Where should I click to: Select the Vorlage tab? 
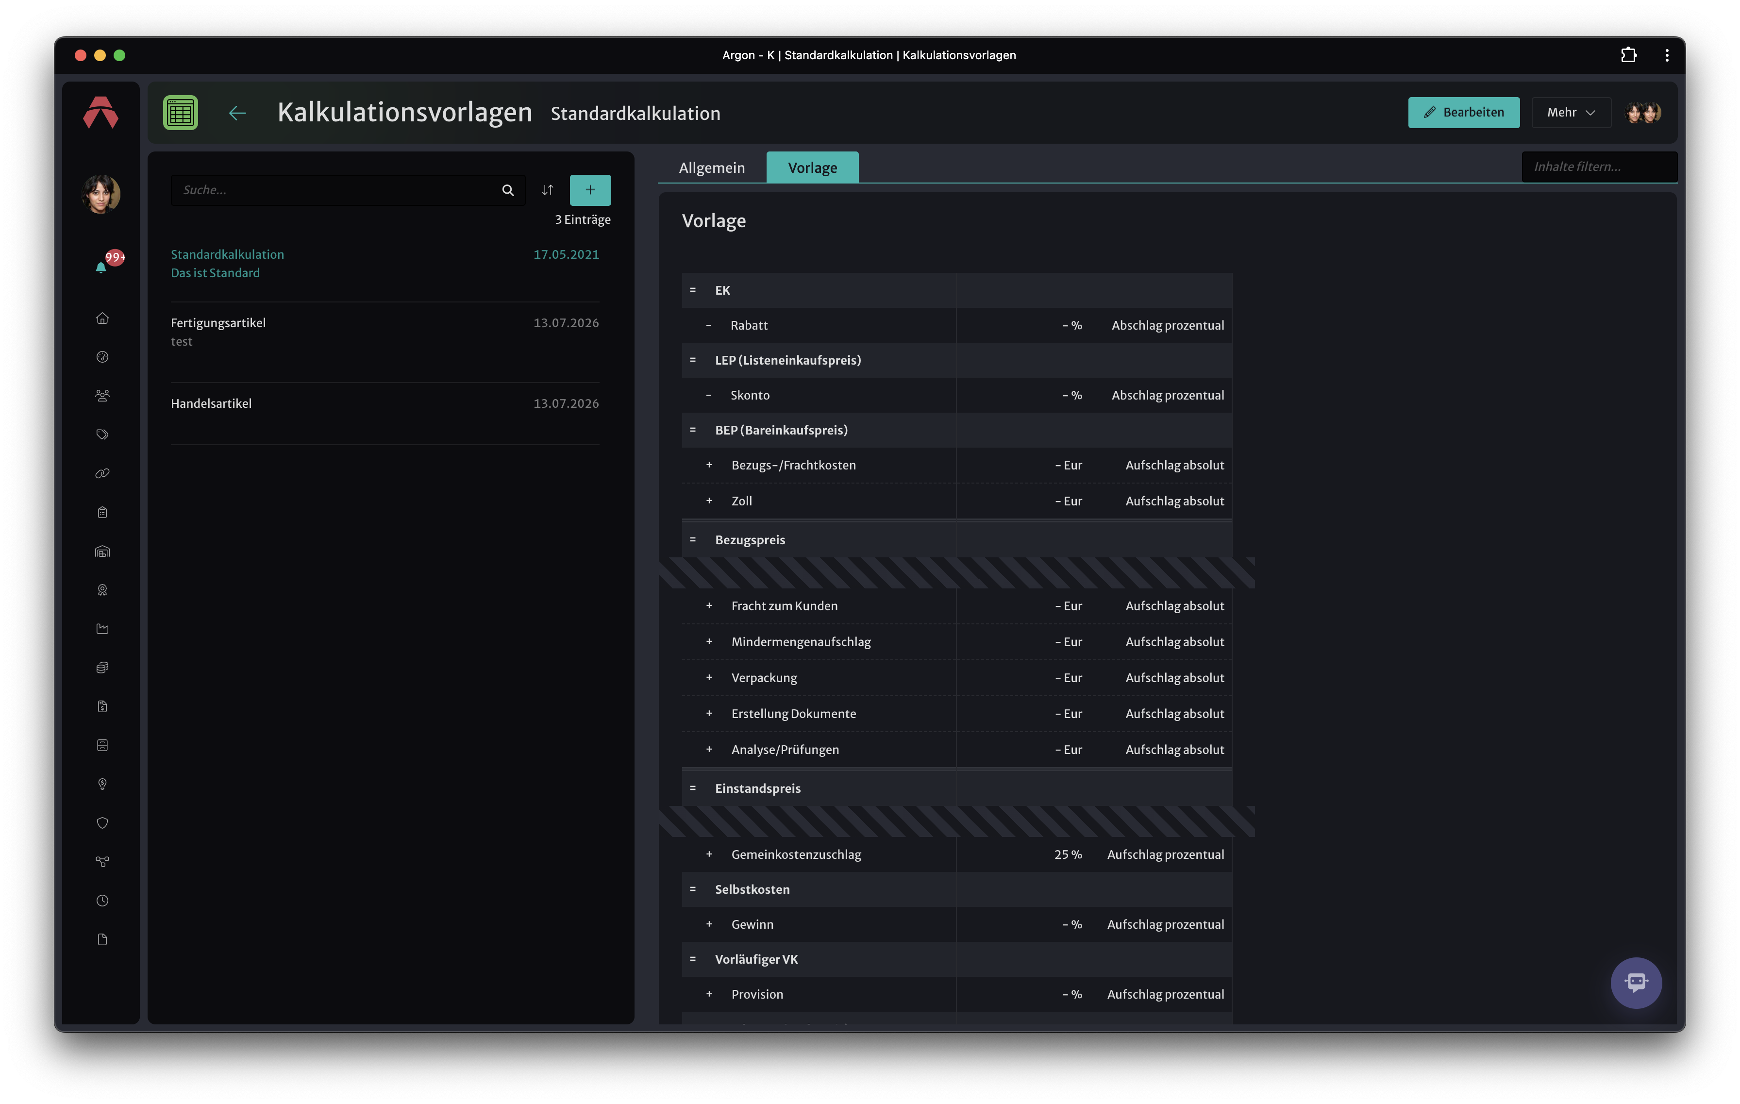tap(812, 167)
